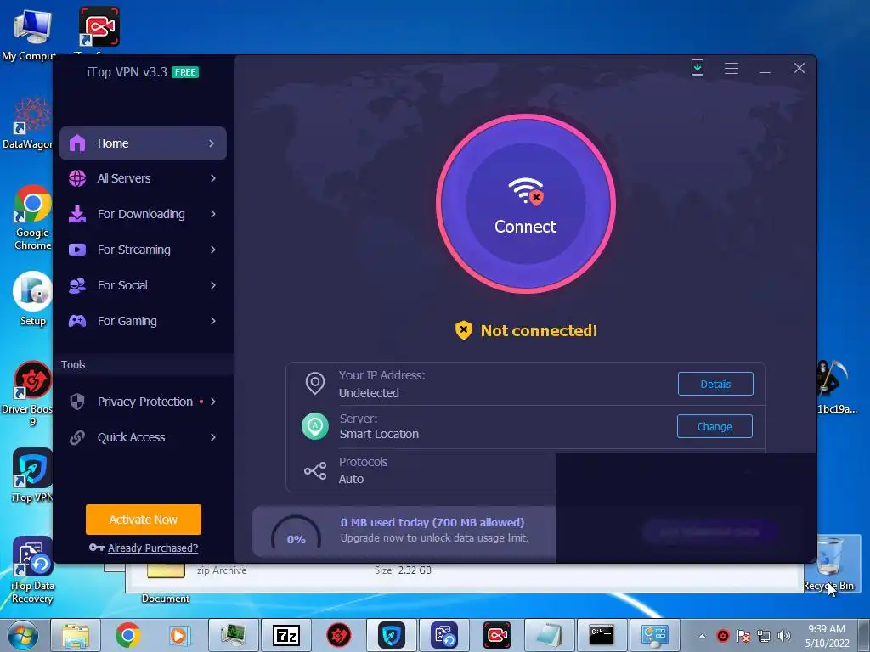Click the 0% data usage gauge
Screen dimensions: 870x652
click(297, 533)
